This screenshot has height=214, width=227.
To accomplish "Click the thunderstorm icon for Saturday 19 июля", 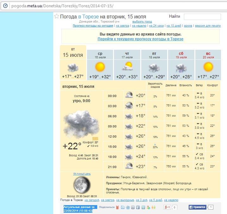I will [181, 68].
